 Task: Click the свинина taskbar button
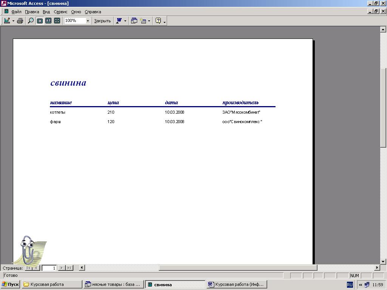[175, 284]
